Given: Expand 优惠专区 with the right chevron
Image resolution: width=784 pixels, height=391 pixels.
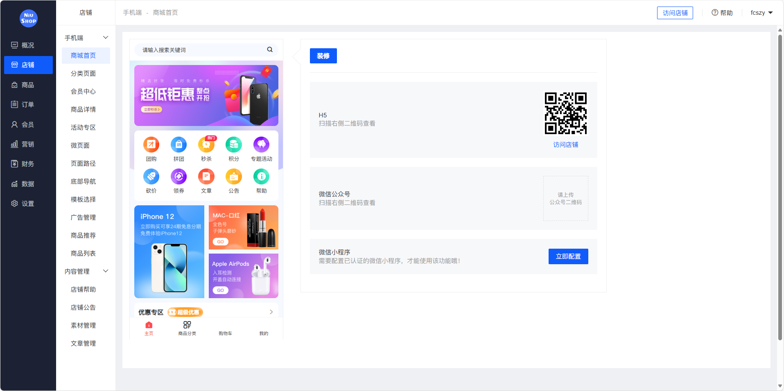Looking at the screenshot, I should [x=271, y=312].
